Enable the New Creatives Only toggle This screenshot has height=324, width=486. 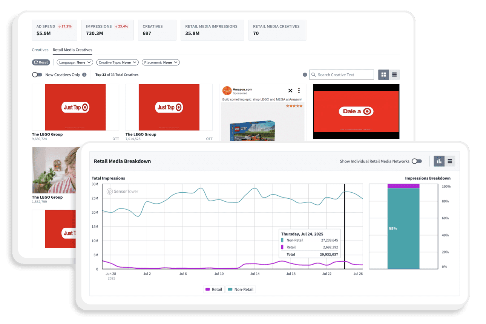click(37, 75)
